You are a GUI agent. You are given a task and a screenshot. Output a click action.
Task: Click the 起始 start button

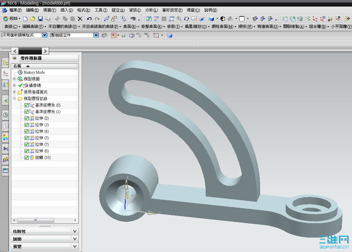(12, 19)
